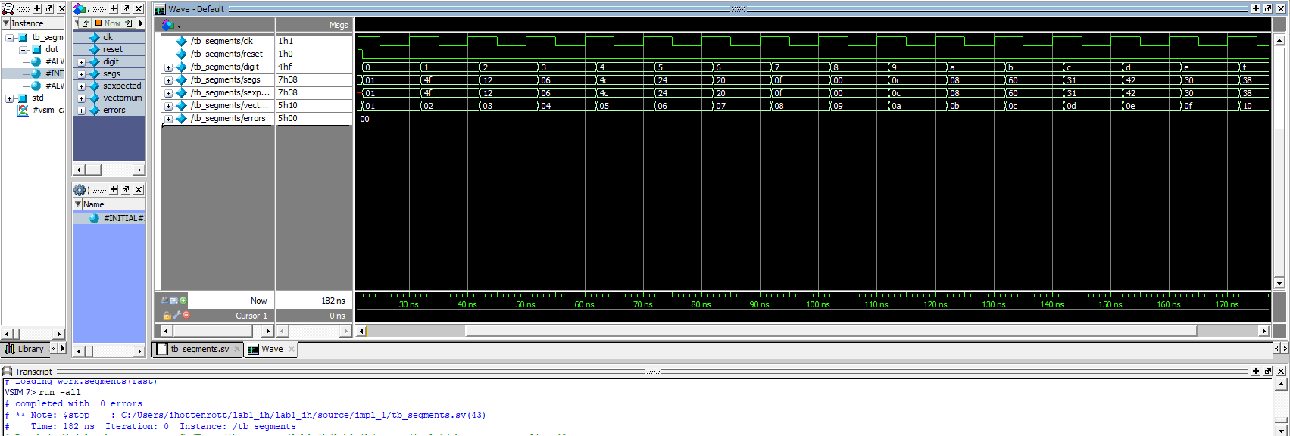Image resolution: width=1290 pixels, height=436 pixels.
Task: Click the green Insert Cursor icon
Action: [x=183, y=301]
